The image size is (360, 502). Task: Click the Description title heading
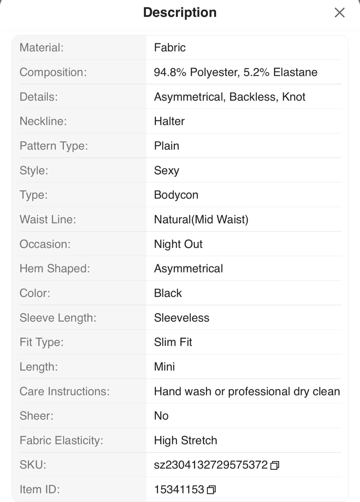point(180,13)
